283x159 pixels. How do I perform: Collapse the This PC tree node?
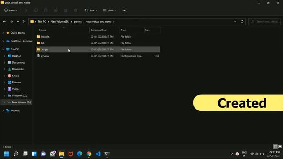click(3, 49)
